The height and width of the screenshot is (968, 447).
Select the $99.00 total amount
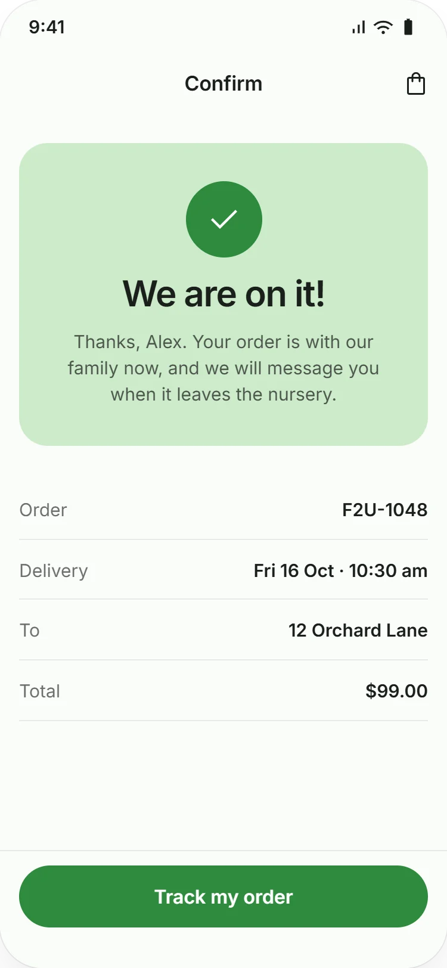[x=396, y=691]
